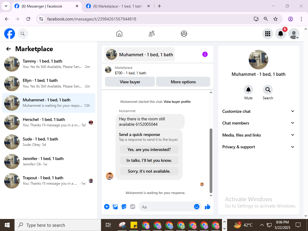Select the Muhammet conversation in list
The height and width of the screenshot is (231, 308).
(49, 103)
